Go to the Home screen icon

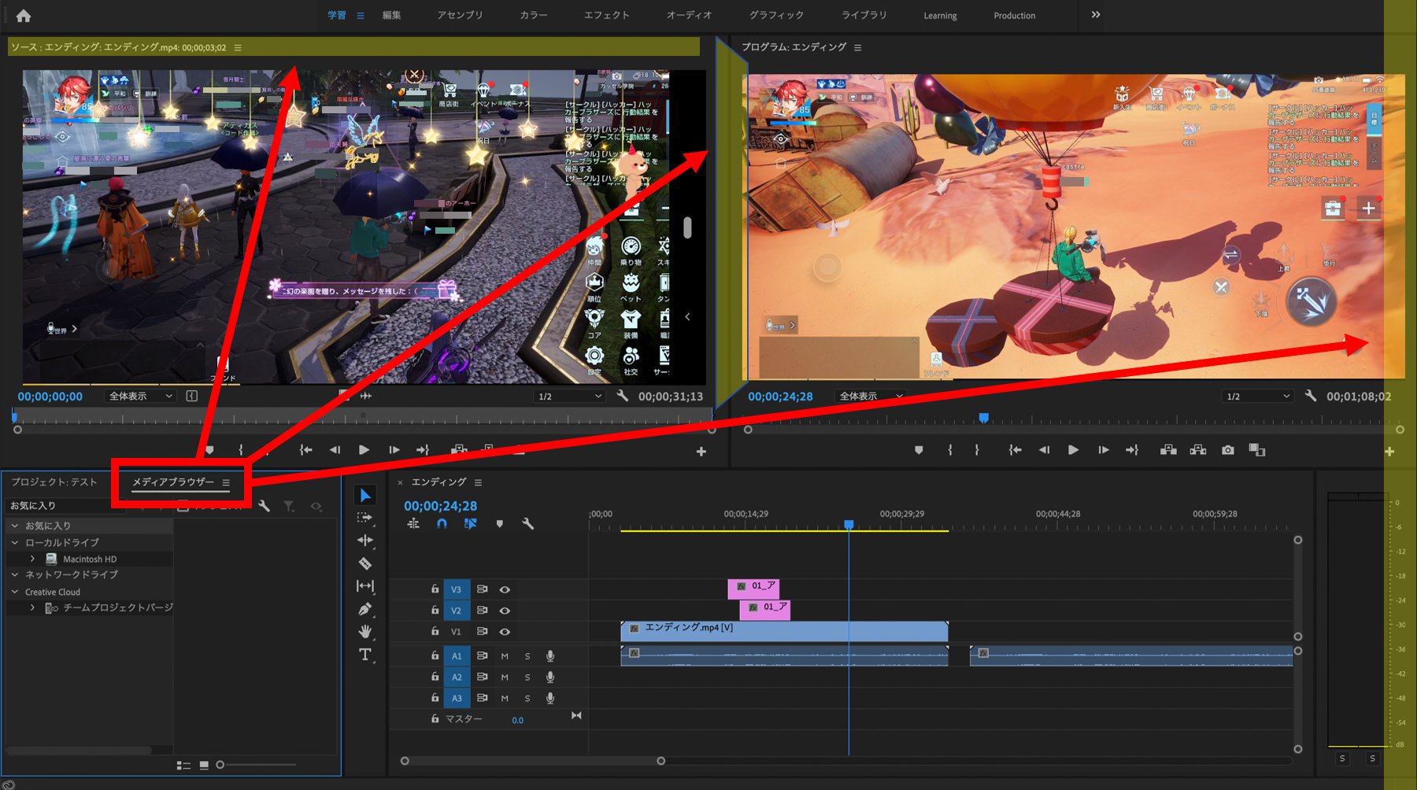click(24, 16)
